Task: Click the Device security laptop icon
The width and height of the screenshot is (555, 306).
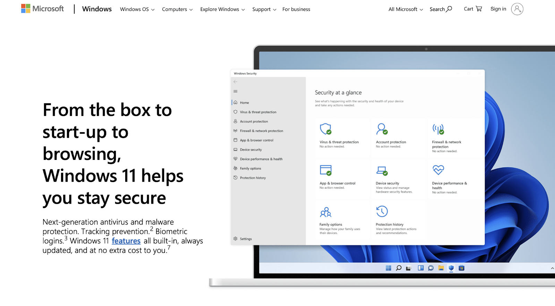Action: (382, 171)
